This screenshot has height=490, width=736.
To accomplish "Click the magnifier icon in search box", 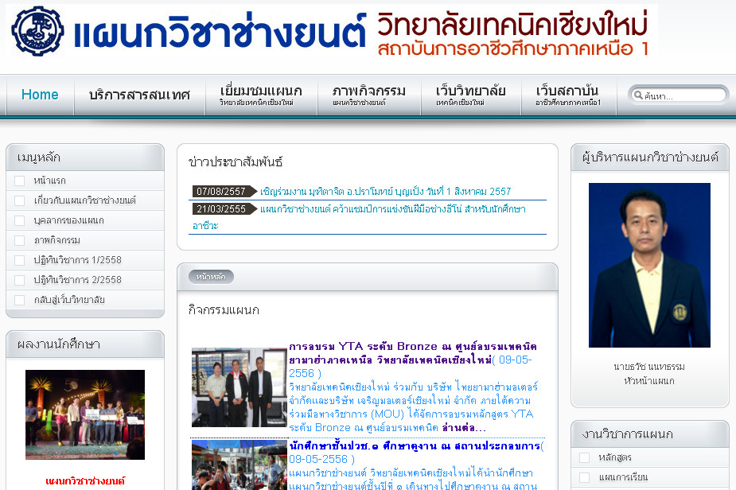I will pos(638,95).
